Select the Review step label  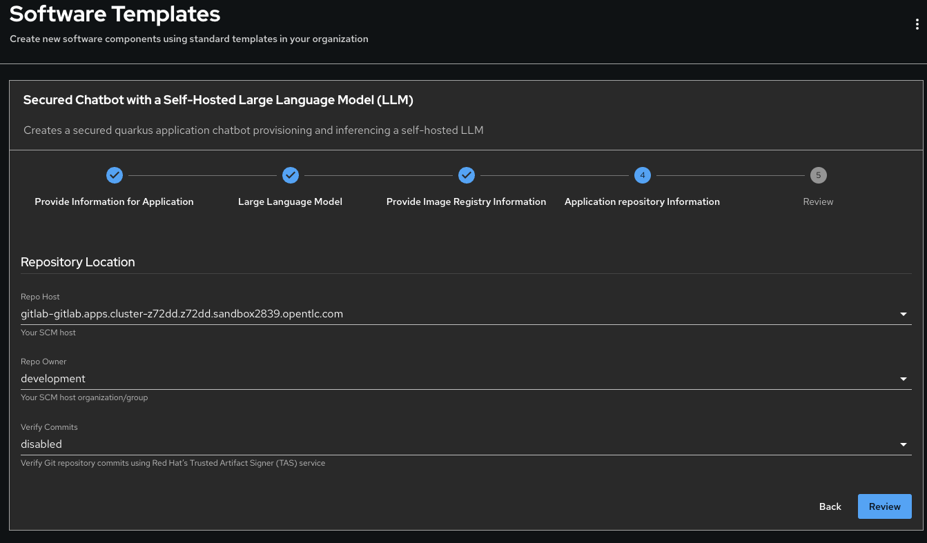click(x=818, y=201)
